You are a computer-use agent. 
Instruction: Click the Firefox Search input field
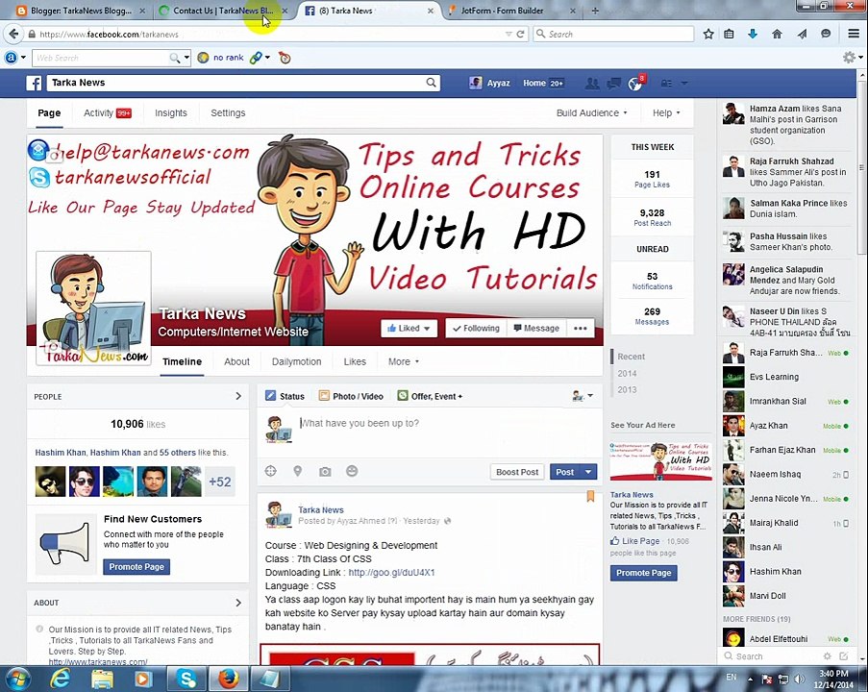(613, 34)
